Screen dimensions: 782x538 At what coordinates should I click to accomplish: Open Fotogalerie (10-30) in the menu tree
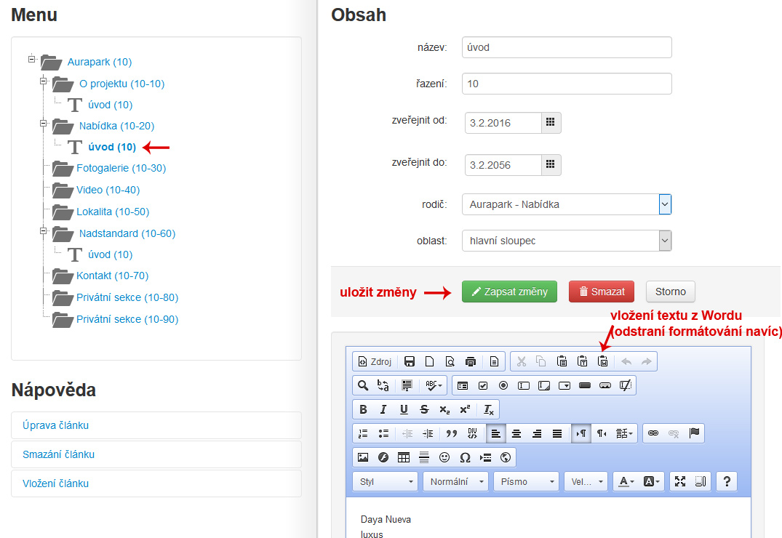click(121, 168)
